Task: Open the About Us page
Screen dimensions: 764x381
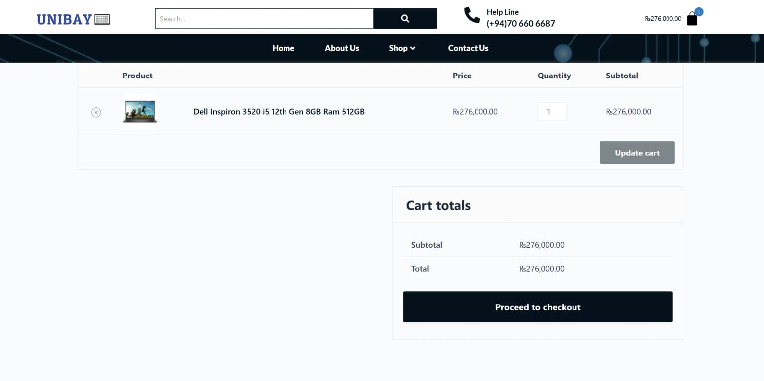Action: point(342,48)
